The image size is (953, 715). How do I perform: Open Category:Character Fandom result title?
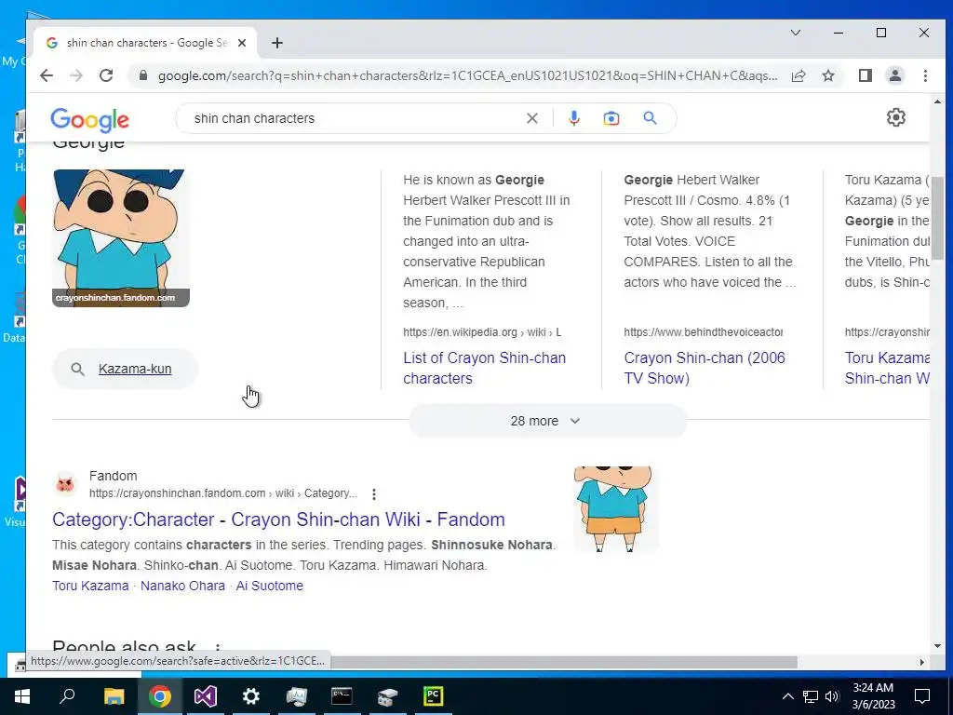tap(278, 519)
